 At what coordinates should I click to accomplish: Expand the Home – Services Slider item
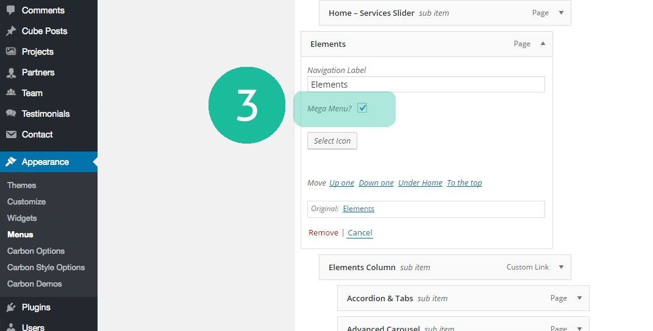(x=561, y=13)
